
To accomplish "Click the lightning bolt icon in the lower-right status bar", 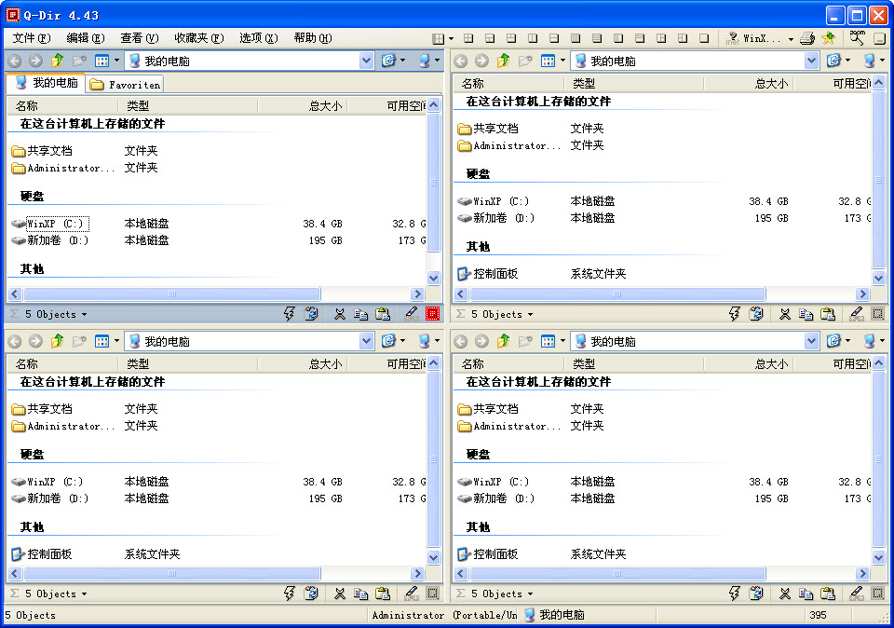I will (735, 594).
